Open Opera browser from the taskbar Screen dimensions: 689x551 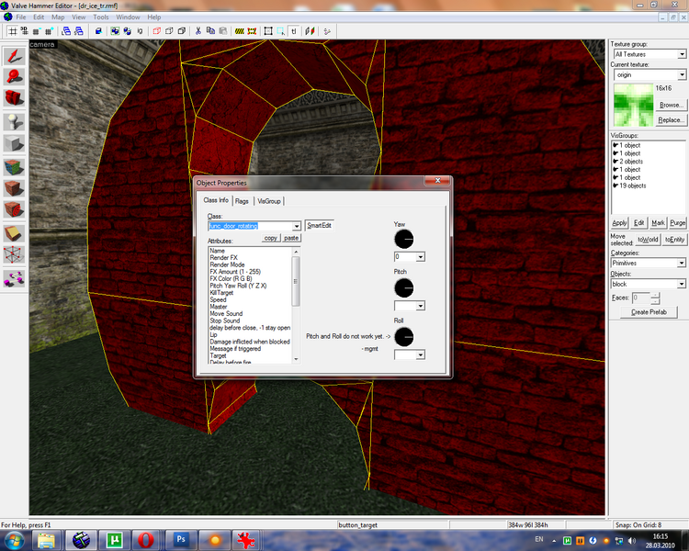(x=146, y=540)
